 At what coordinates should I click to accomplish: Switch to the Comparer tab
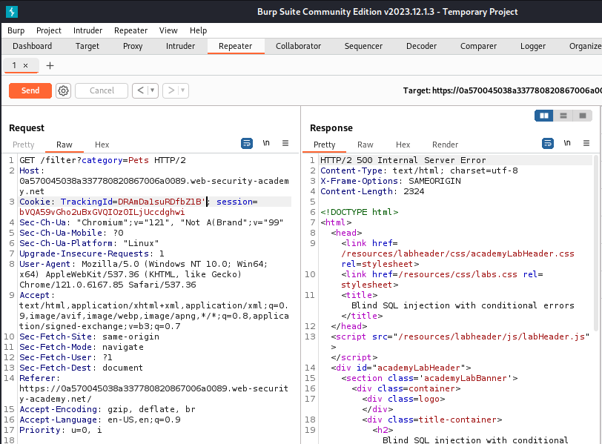478,46
